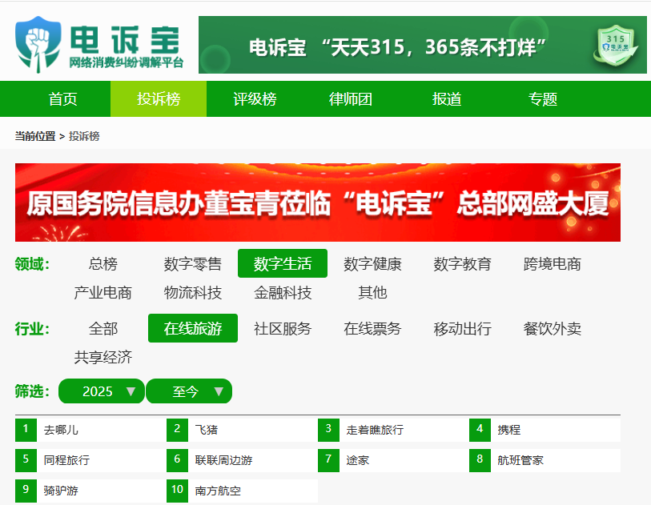Choose the 在线票务 industry filter

pos(372,328)
